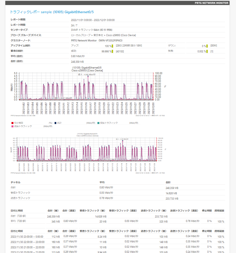Click the アップタイム統計 label
The image size is (236, 253).
21,46
